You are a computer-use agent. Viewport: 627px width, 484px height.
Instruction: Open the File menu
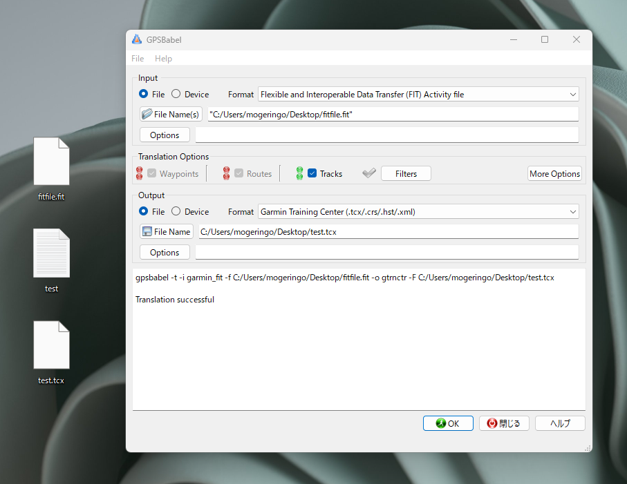coord(138,59)
